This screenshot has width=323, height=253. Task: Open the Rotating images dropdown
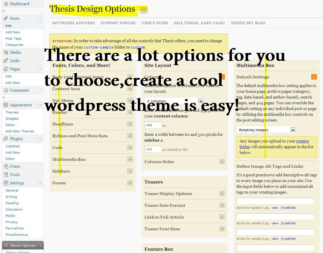[266, 130]
